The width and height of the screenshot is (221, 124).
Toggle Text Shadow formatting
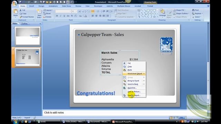[72, 16]
